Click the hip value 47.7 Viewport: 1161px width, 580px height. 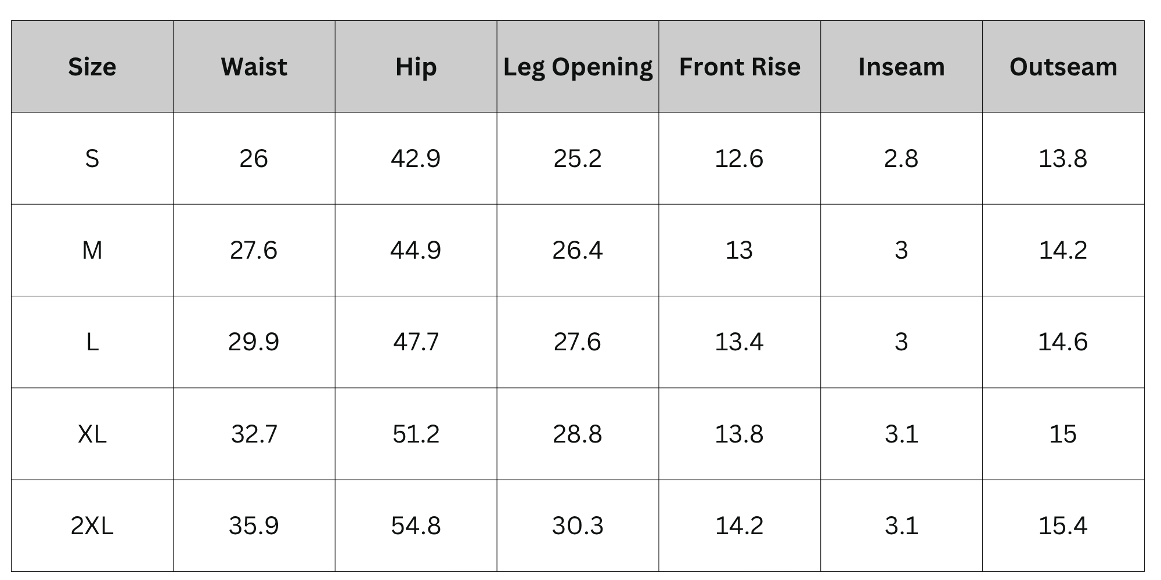point(416,342)
